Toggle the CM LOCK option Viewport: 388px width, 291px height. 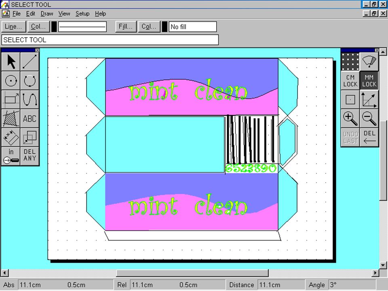[x=350, y=81]
